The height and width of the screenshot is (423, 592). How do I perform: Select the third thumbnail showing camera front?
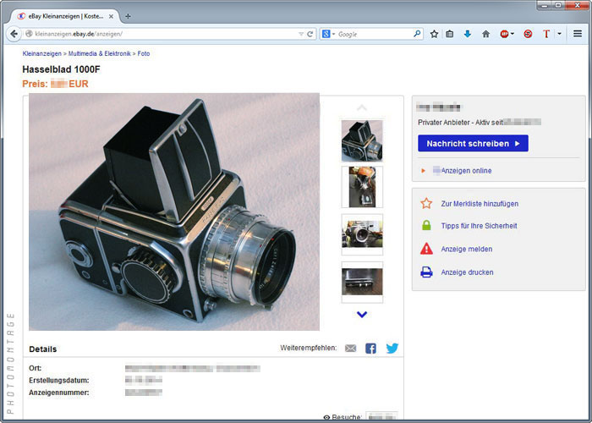362,234
